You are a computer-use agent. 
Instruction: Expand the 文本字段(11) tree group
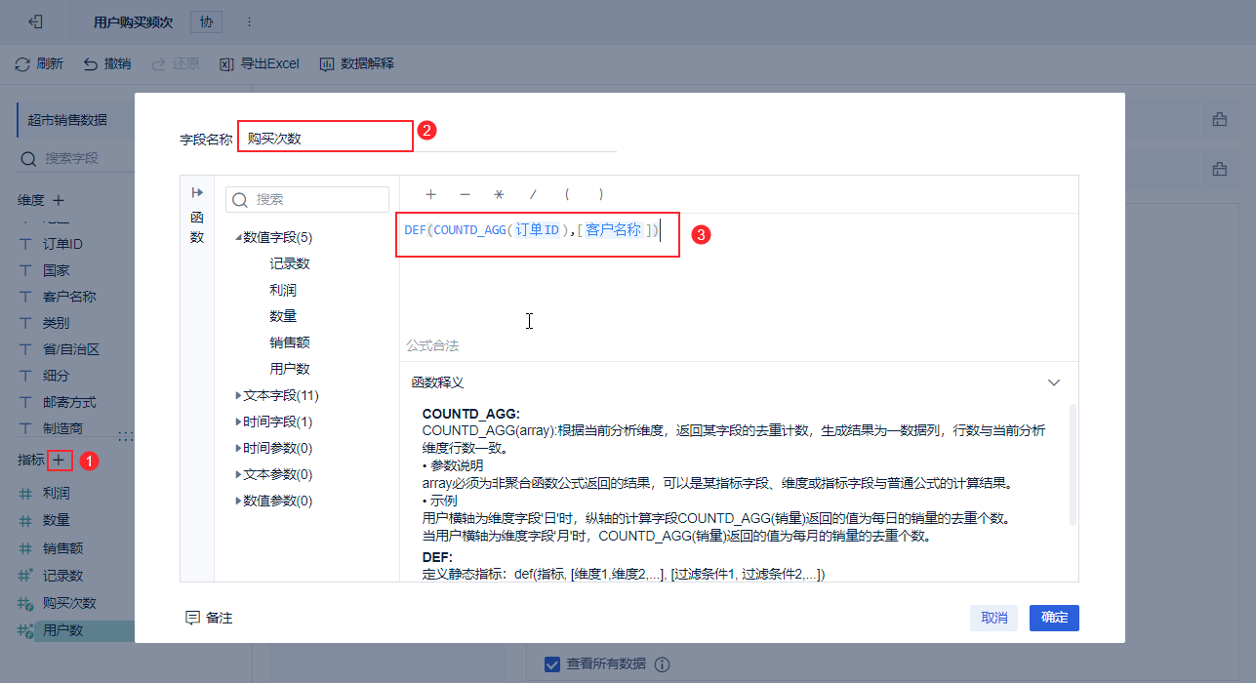click(x=238, y=395)
